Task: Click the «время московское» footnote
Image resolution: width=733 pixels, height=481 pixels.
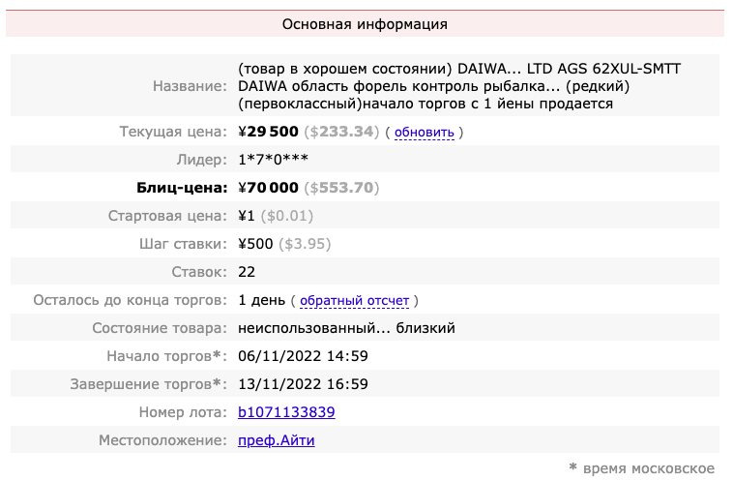Action: coord(648,468)
